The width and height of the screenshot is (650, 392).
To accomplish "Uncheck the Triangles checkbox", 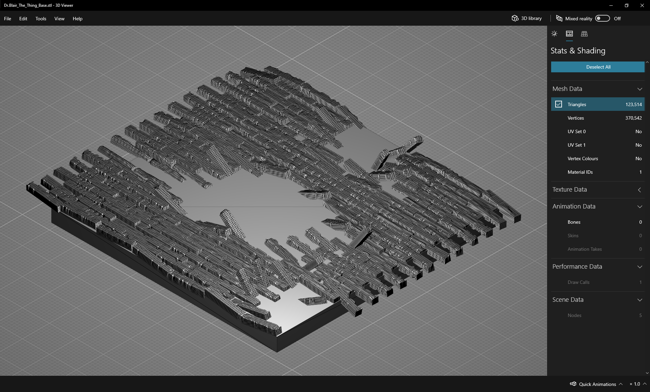I will [559, 104].
